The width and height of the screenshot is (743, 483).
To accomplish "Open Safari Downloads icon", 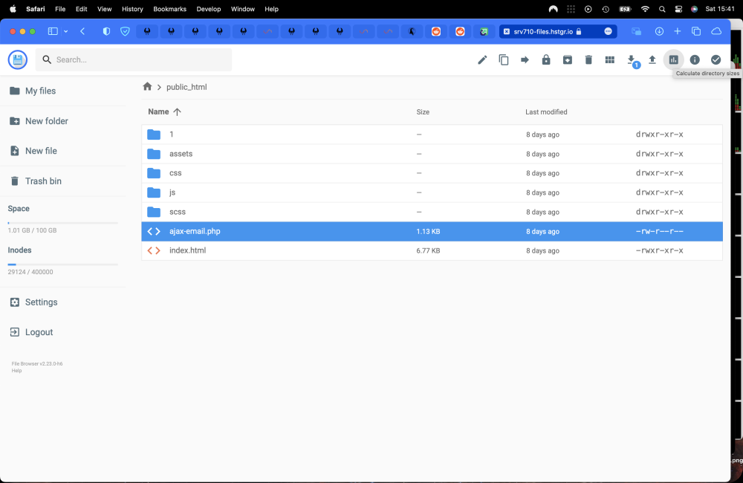I will pyautogui.click(x=658, y=31).
